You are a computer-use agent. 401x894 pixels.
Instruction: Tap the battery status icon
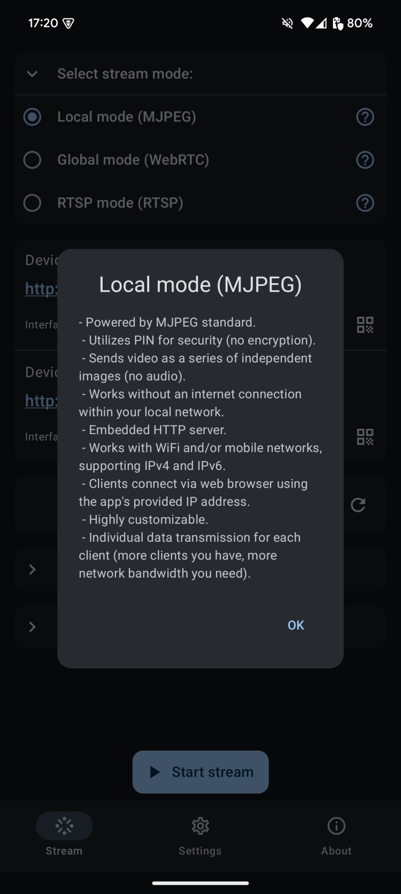[338, 23]
